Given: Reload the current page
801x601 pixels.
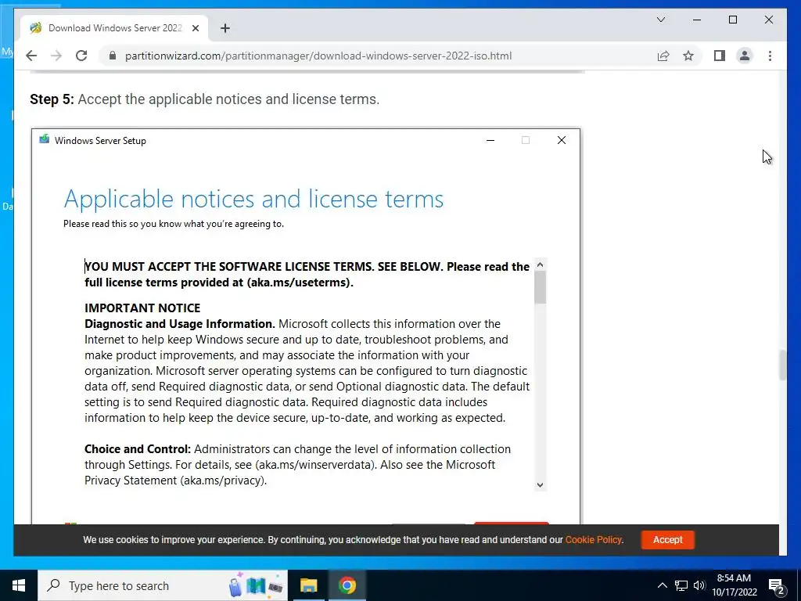Looking at the screenshot, I should pos(81,56).
